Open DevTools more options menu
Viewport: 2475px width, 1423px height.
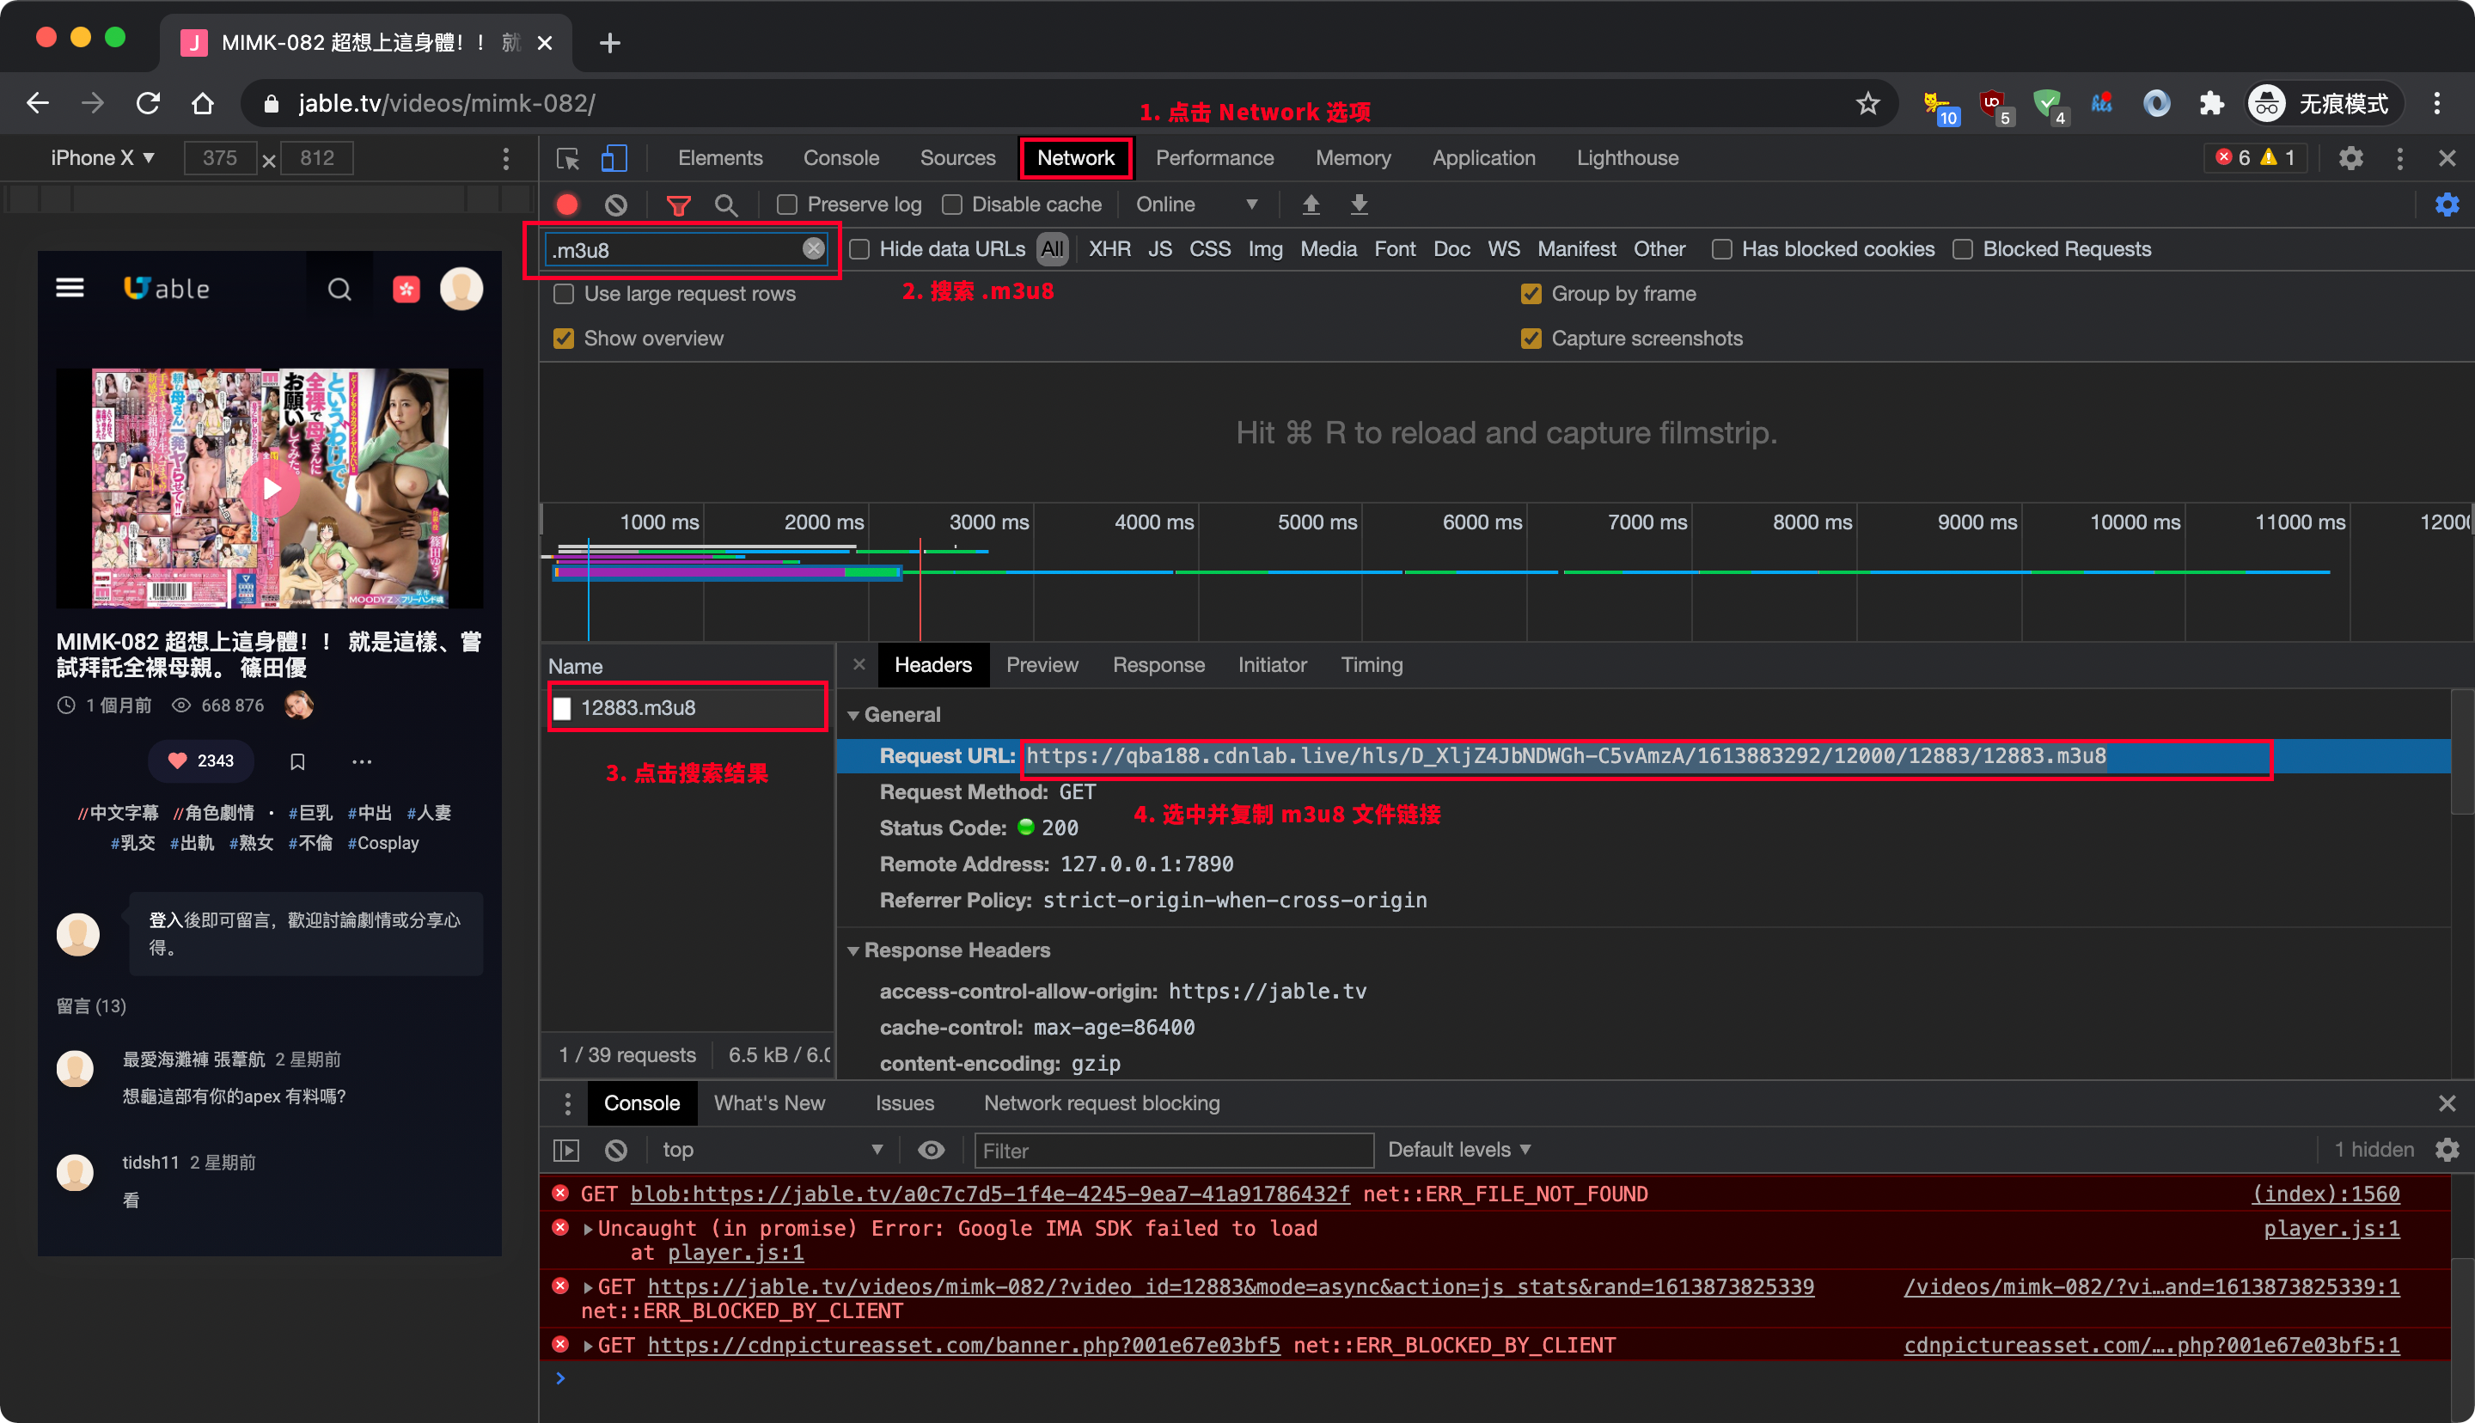(x=2399, y=158)
